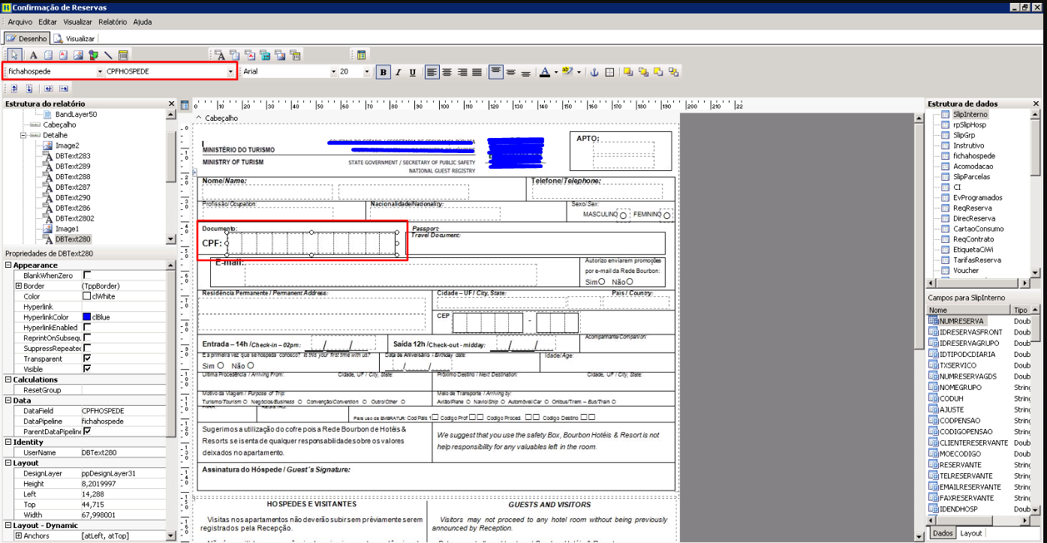Viewport: 1047px width, 543px height.
Task: Expand the Border property
Action: [x=18, y=286]
